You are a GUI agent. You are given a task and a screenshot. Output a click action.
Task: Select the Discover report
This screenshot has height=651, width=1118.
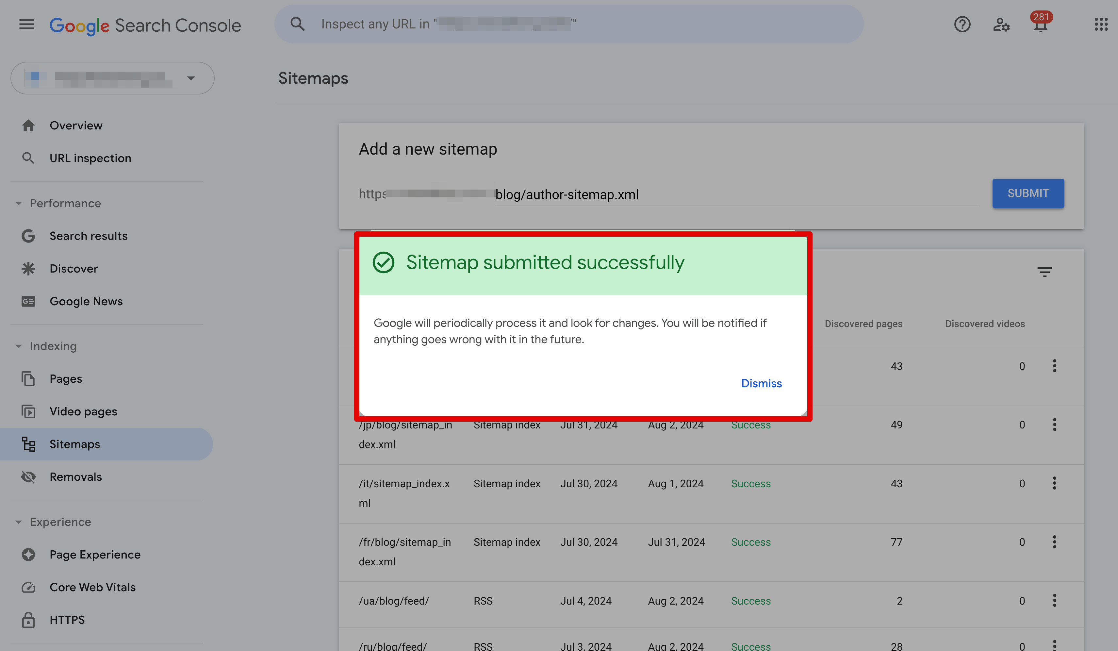click(x=73, y=268)
